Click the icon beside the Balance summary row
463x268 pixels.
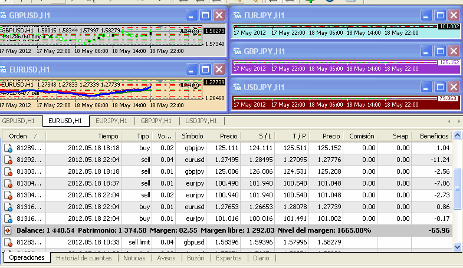8,230
